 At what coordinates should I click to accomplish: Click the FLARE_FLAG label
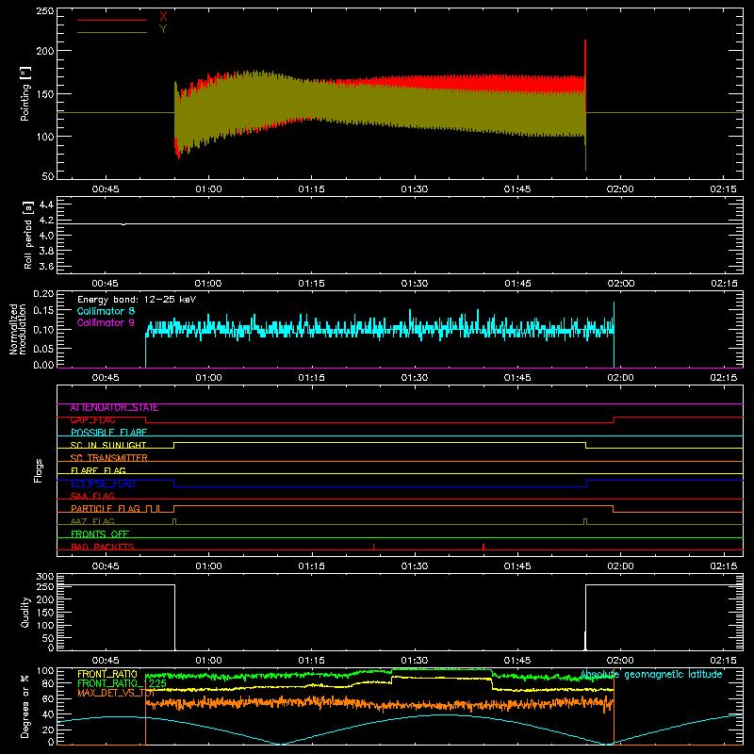pyautogui.click(x=98, y=470)
